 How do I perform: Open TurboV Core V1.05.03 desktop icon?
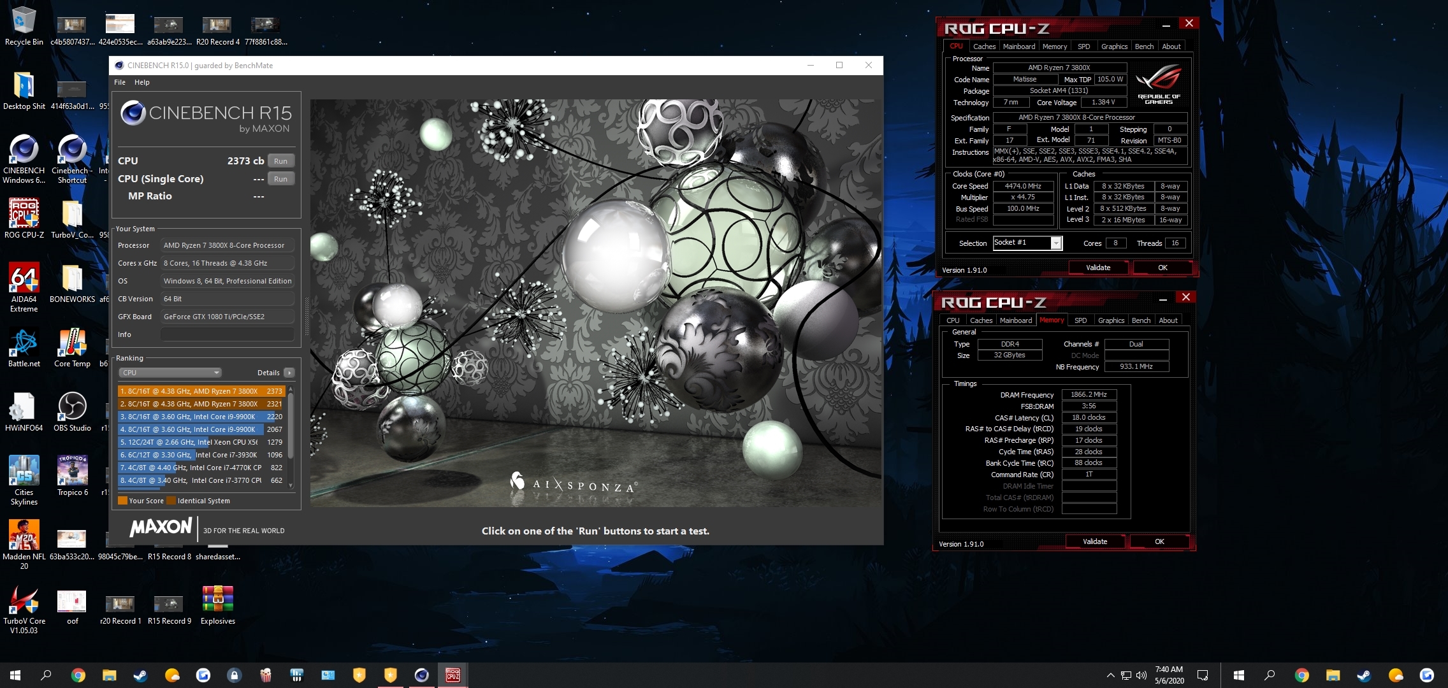(24, 610)
